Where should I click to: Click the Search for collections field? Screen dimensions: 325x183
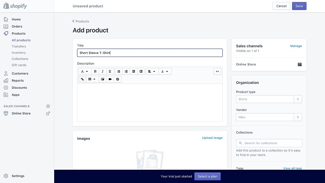pos(269,143)
